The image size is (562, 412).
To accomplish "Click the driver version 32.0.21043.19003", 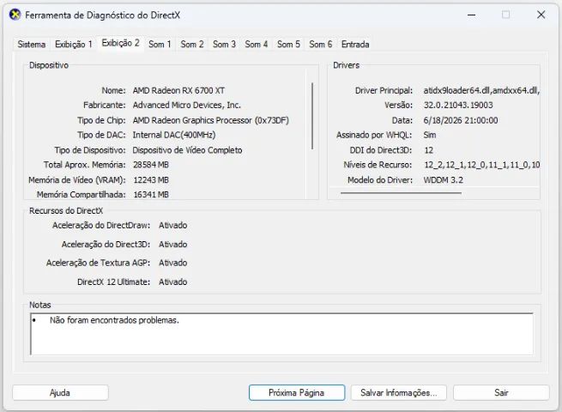I will (458, 105).
